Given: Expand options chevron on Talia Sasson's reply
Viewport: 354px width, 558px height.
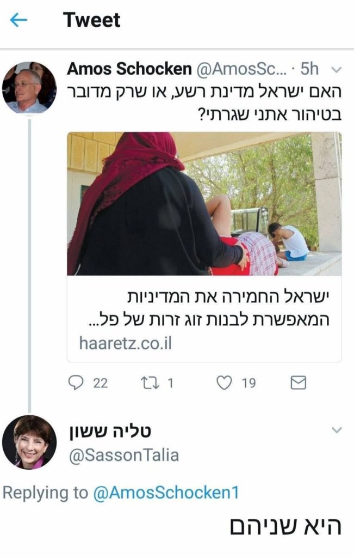Looking at the screenshot, I should pyautogui.click(x=336, y=430).
